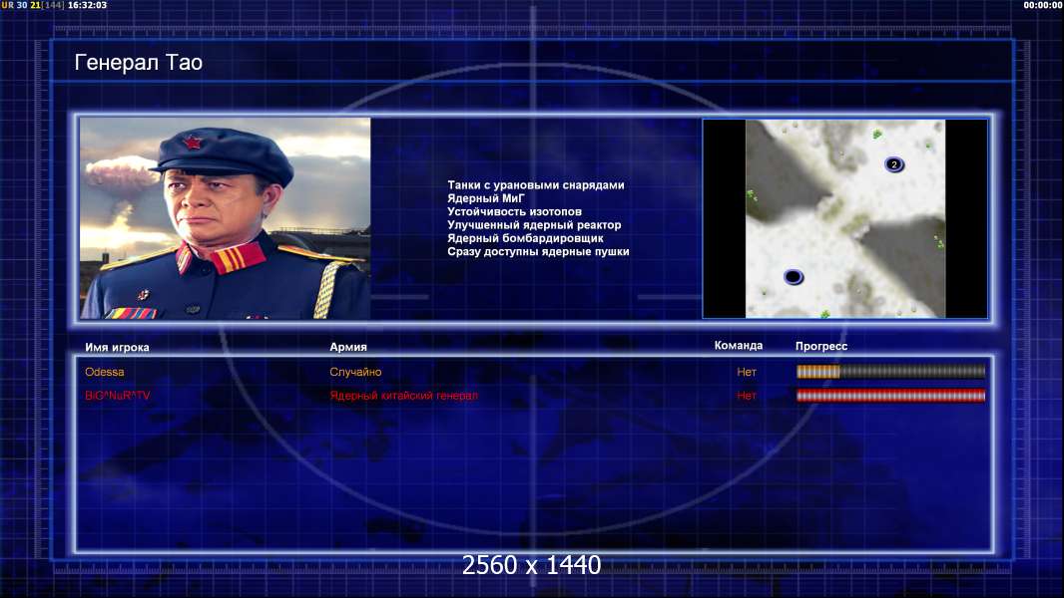Select start position marker 2 on map
Viewport: 1064px width, 598px height.
coord(893,164)
